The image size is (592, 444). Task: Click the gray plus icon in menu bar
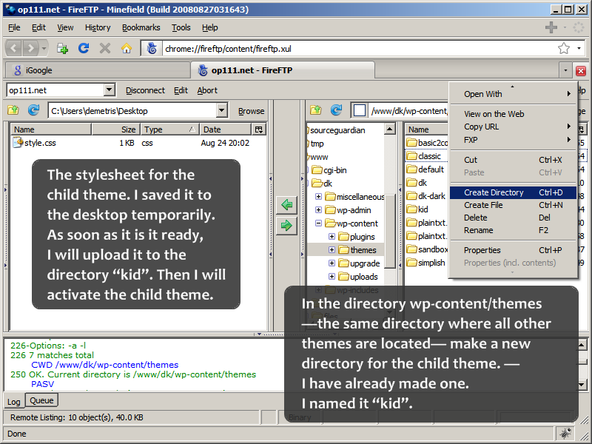click(551, 27)
